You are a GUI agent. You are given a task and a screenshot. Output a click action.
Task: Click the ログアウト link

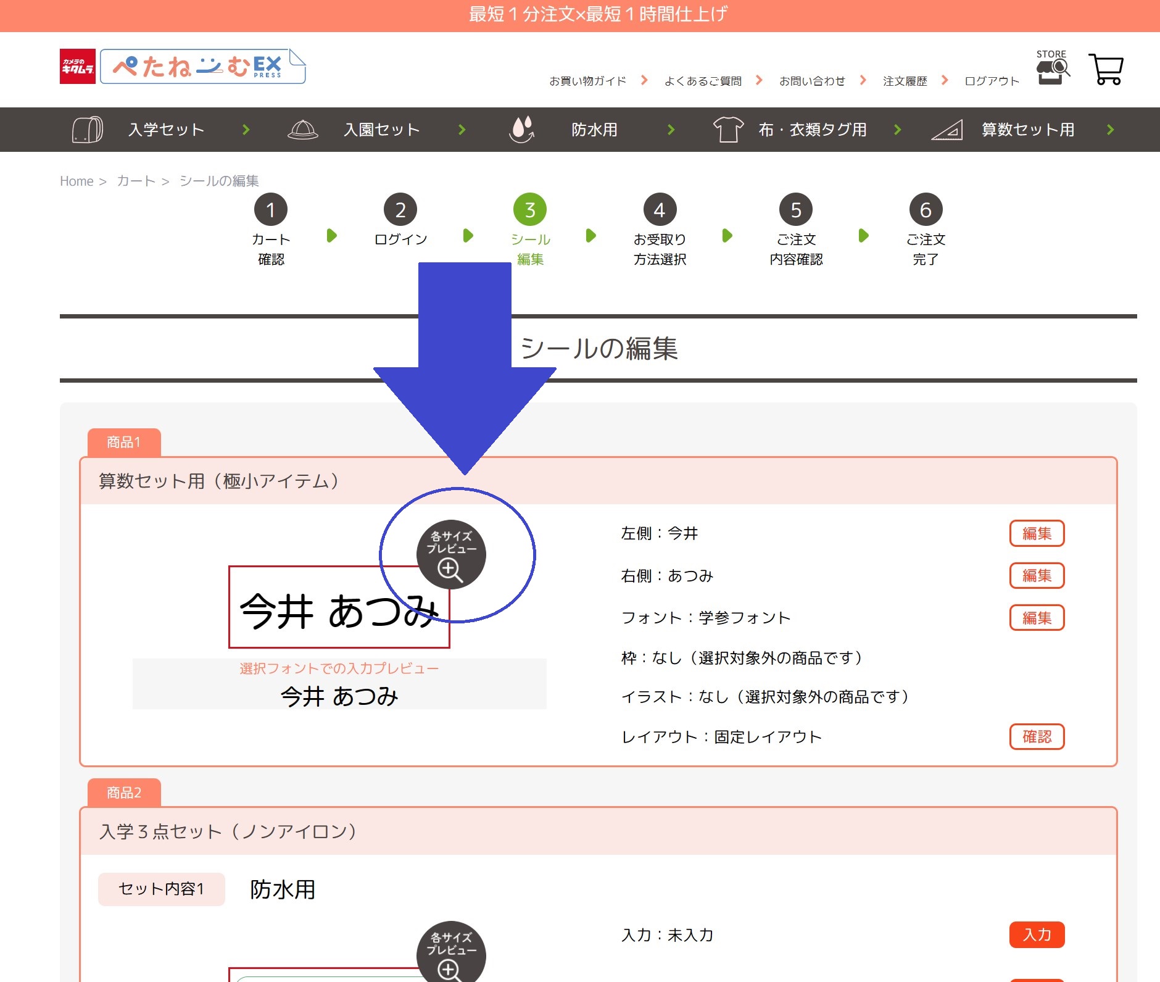point(990,80)
